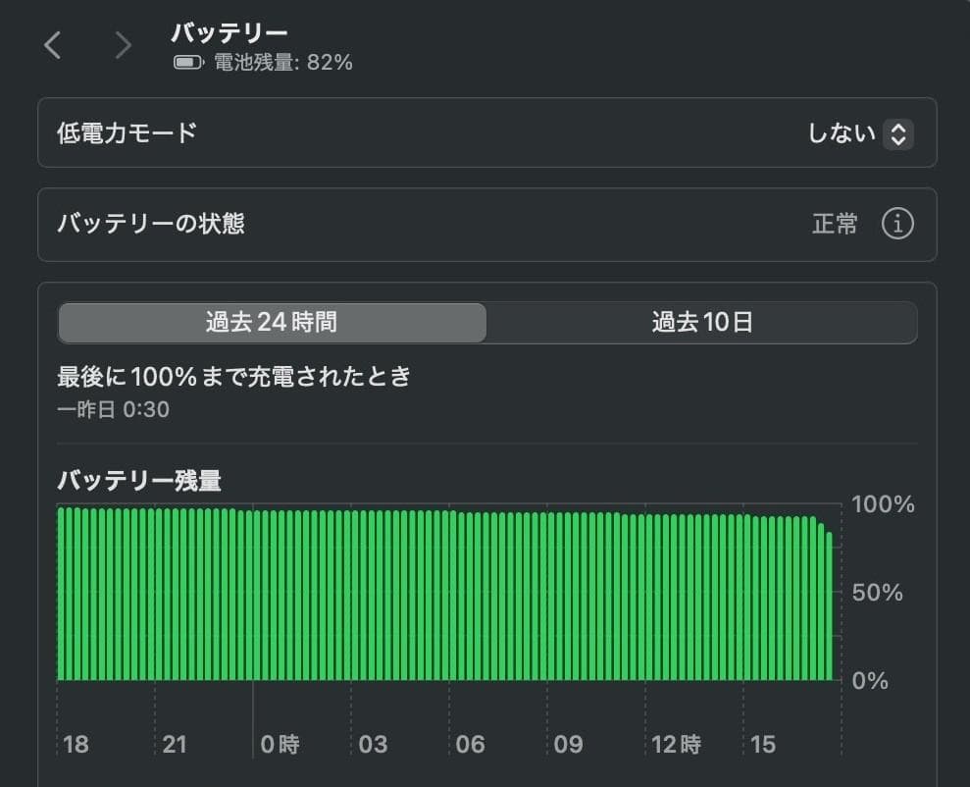Click the back navigation arrow
The image size is (970, 787).
point(52,45)
